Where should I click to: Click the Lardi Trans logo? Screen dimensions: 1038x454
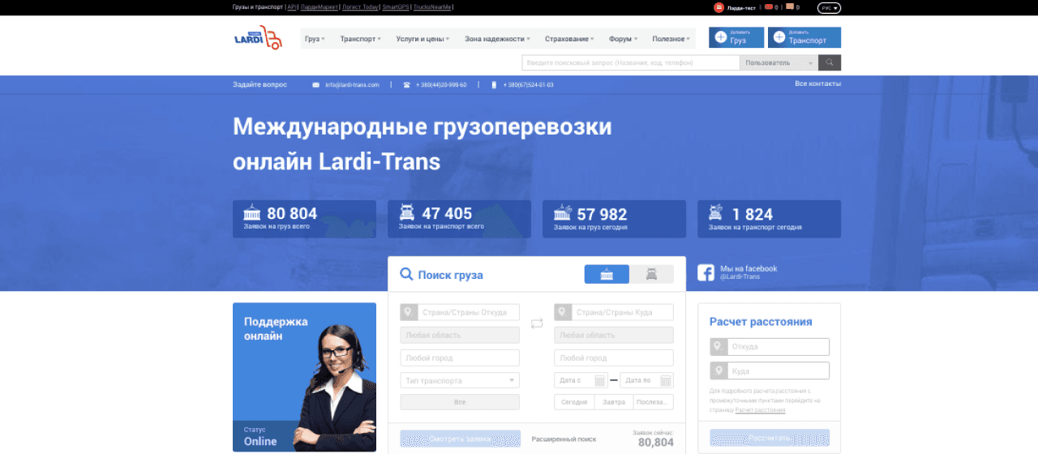[258, 37]
